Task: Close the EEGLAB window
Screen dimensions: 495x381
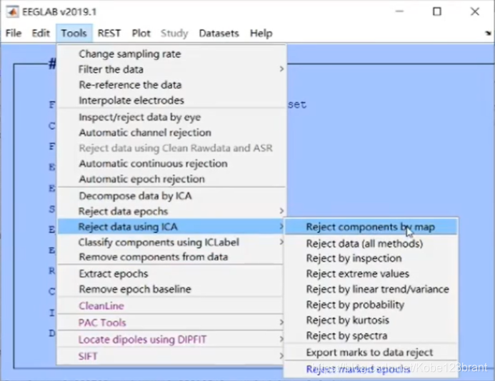Action: point(475,11)
